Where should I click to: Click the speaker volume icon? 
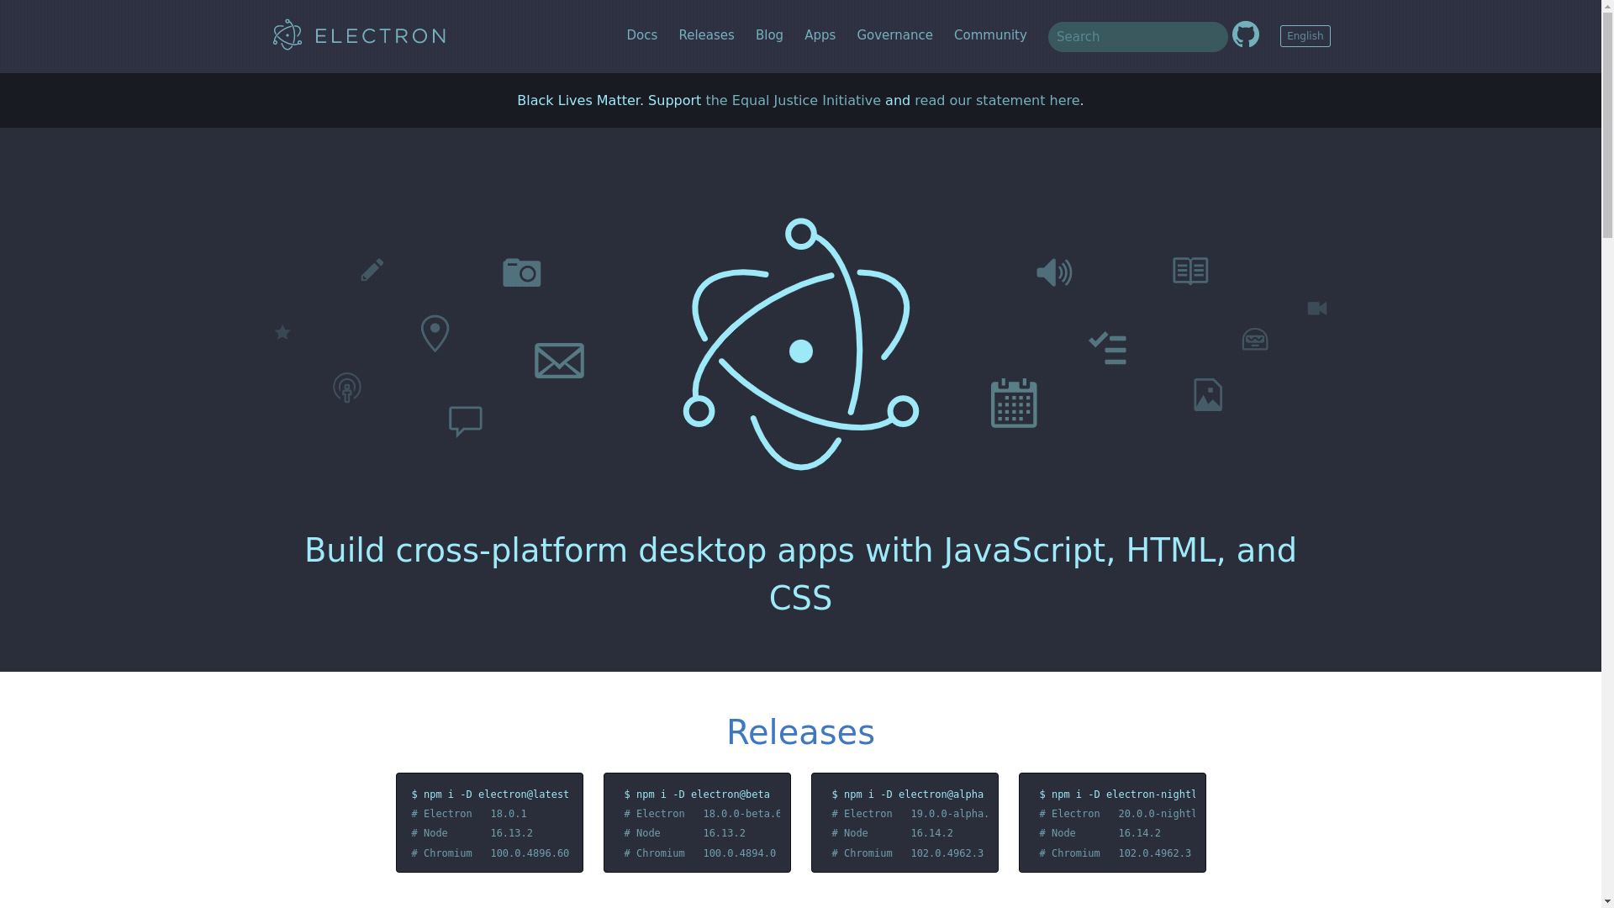1053,272
